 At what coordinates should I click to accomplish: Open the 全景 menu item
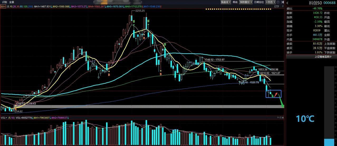point(12,2)
